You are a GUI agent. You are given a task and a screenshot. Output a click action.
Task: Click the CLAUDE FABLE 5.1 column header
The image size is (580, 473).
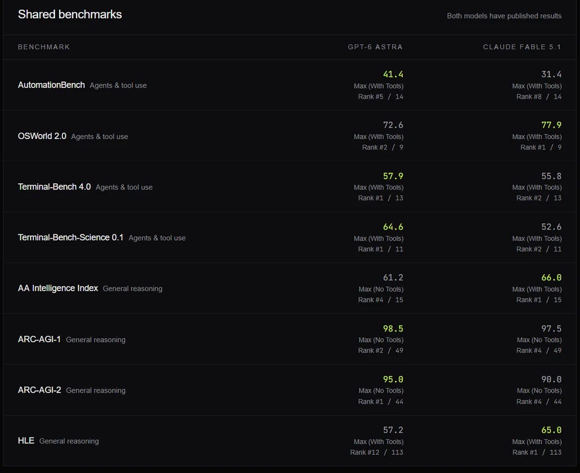tap(522, 47)
